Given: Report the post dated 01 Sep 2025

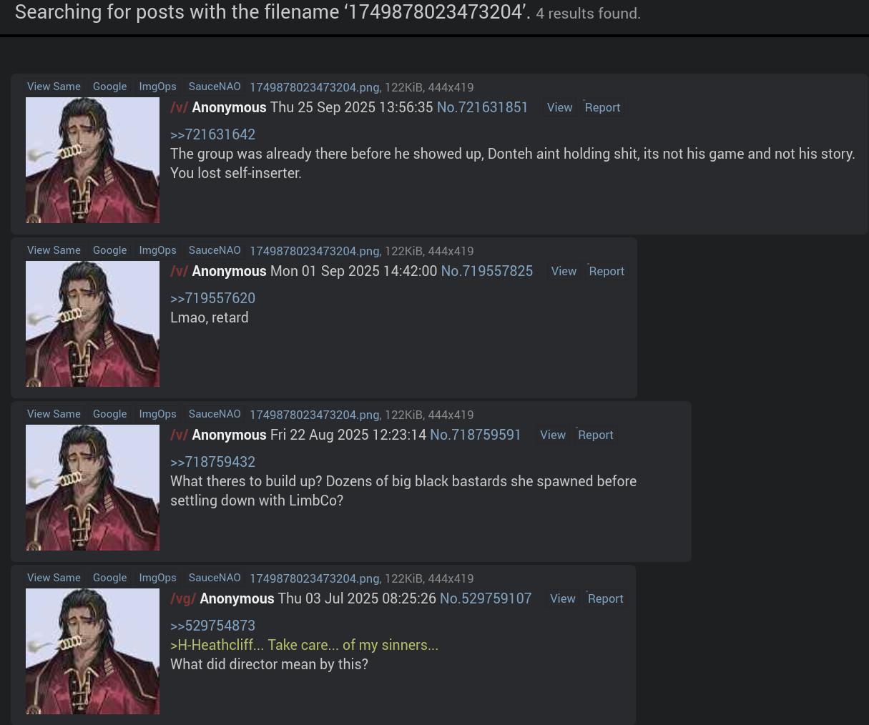Looking at the screenshot, I should click(607, 271).
